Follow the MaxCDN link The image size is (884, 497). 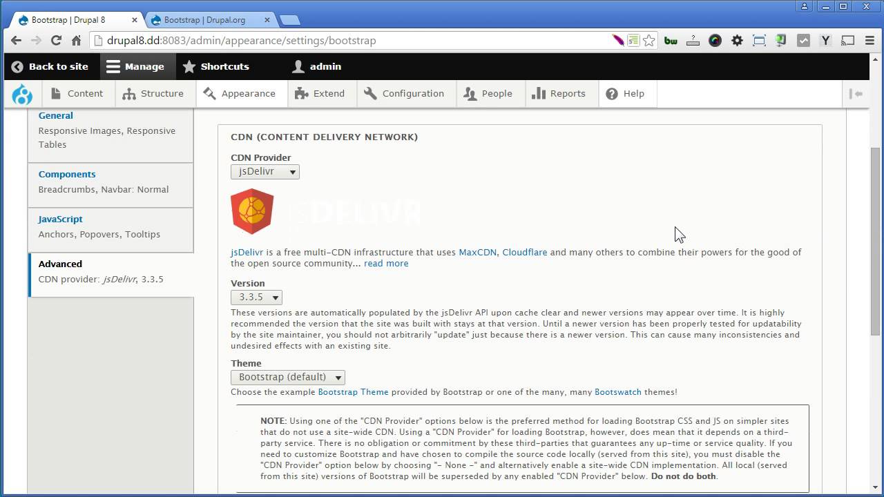coord(477,253)
